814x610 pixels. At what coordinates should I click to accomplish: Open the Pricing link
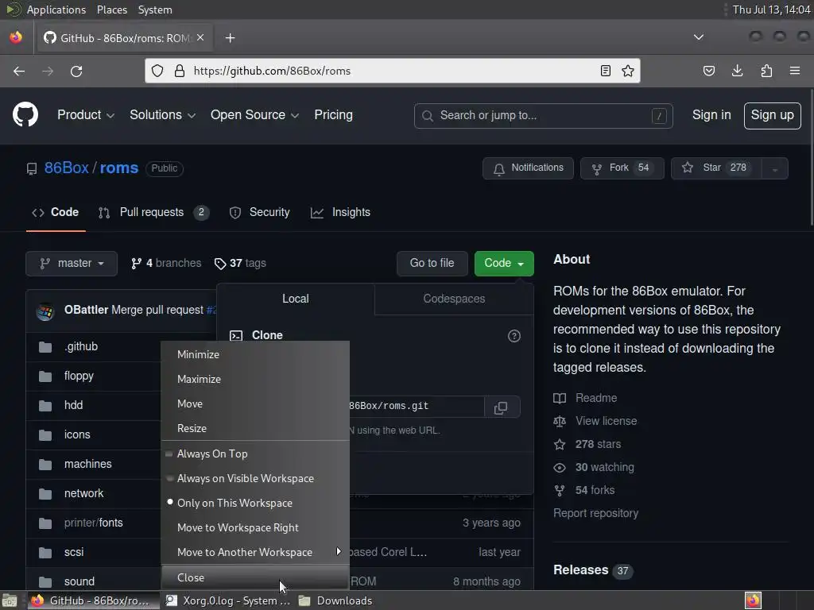point(333,114)
